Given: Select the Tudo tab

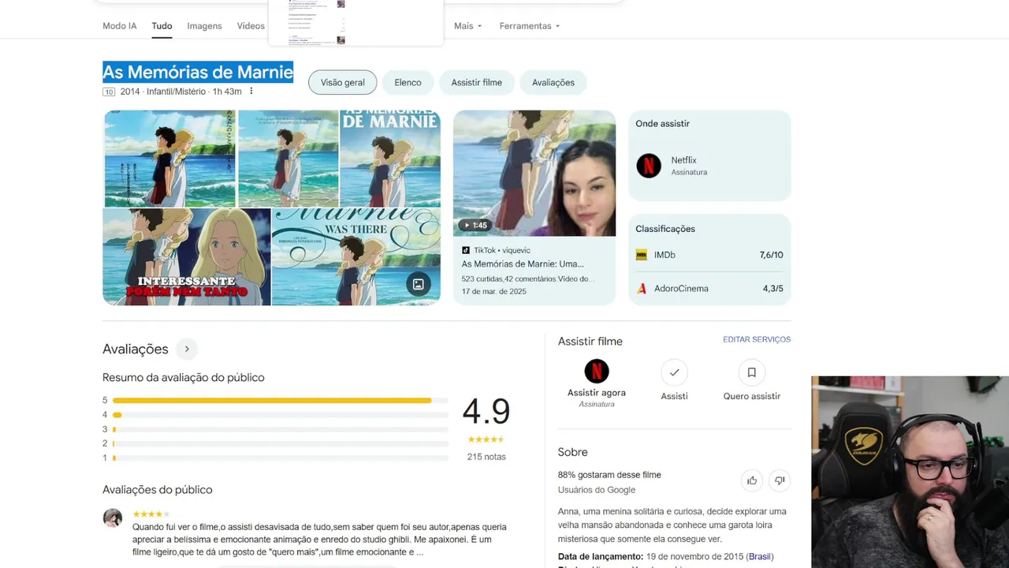Looking at the screenshot, I should tap(162, 26).
